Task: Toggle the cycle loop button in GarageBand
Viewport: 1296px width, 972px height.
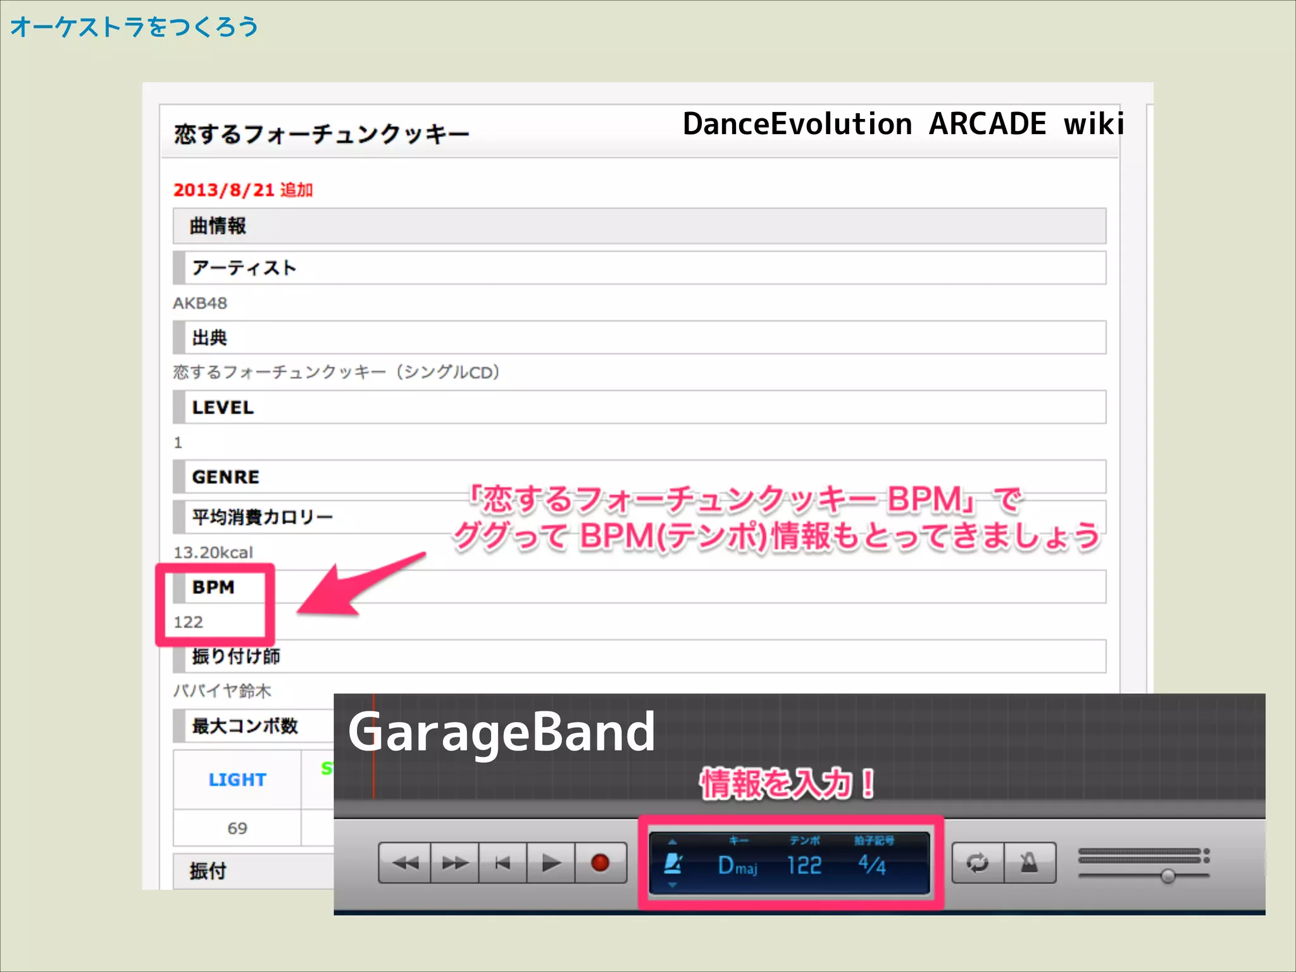Action: click(978, 863)
